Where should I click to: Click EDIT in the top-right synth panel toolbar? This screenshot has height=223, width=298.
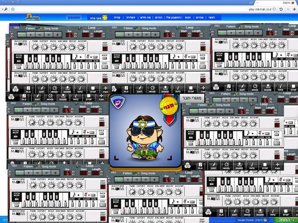click(x=242, y=87)
